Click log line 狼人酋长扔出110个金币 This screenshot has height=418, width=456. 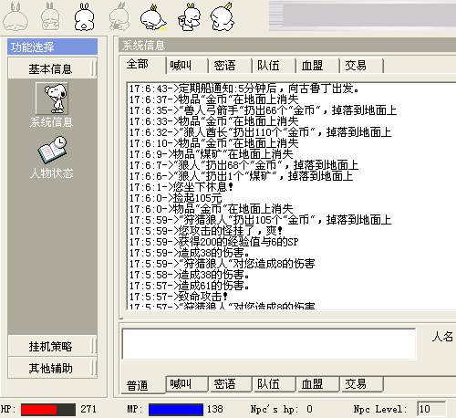pyautogui.click(x=260, y=132)
